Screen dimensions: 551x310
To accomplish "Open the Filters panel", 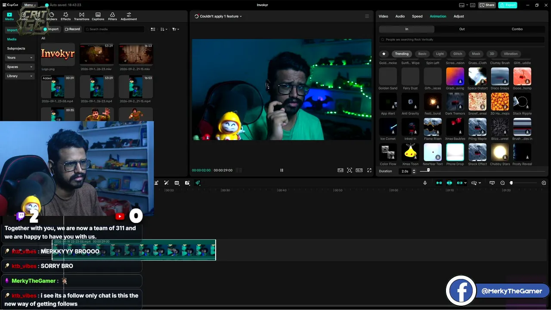I will pos(112,16).
